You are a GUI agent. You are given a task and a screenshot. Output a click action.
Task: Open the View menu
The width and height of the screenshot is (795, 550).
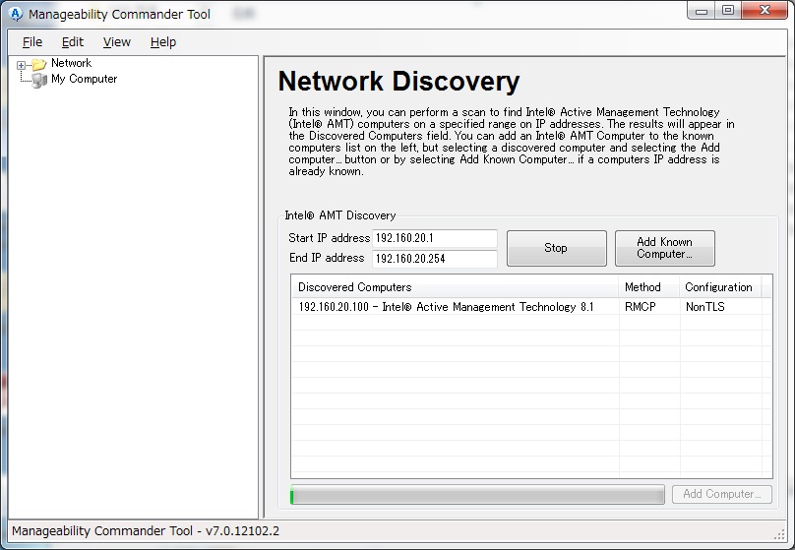117,42
